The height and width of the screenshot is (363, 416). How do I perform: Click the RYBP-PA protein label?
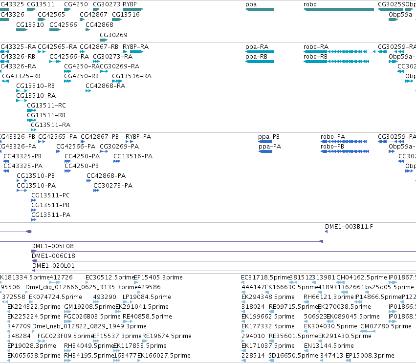pyautogui.click(x=138, y=137)
